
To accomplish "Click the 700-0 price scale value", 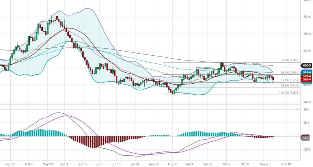I will click(x=307, y=34).
